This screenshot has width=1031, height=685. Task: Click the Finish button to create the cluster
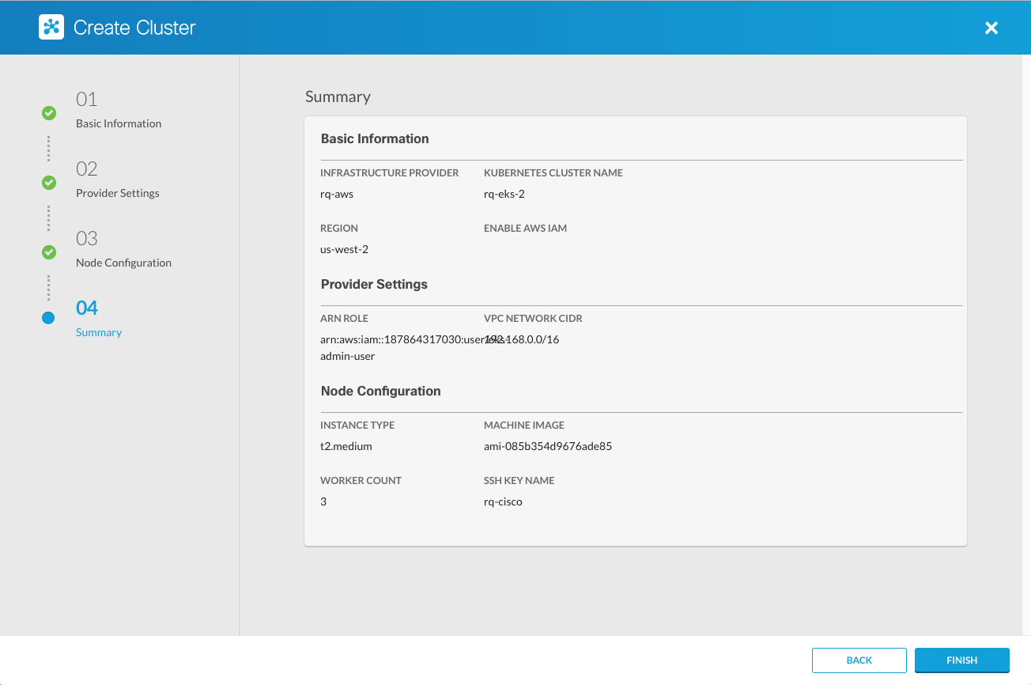point(961,660)
